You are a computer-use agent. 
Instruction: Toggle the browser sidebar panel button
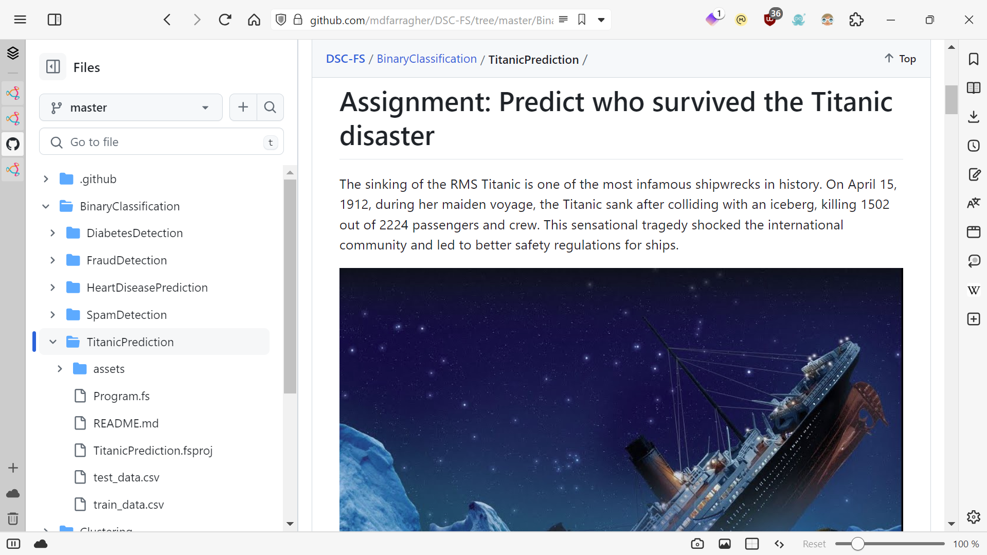pyautogui.click(x=54, y=20)
